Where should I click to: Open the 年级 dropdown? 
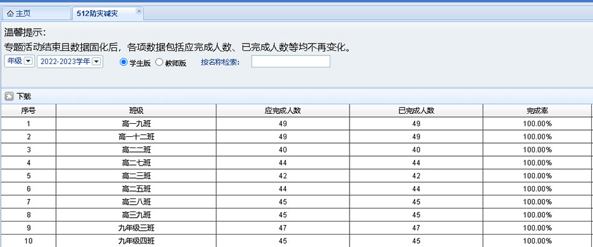pyautogui.click(x=20, y=61)
